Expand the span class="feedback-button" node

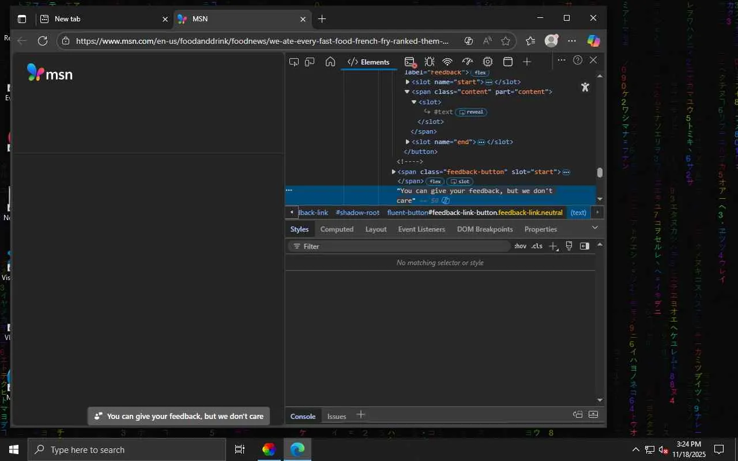click(394, 172)
